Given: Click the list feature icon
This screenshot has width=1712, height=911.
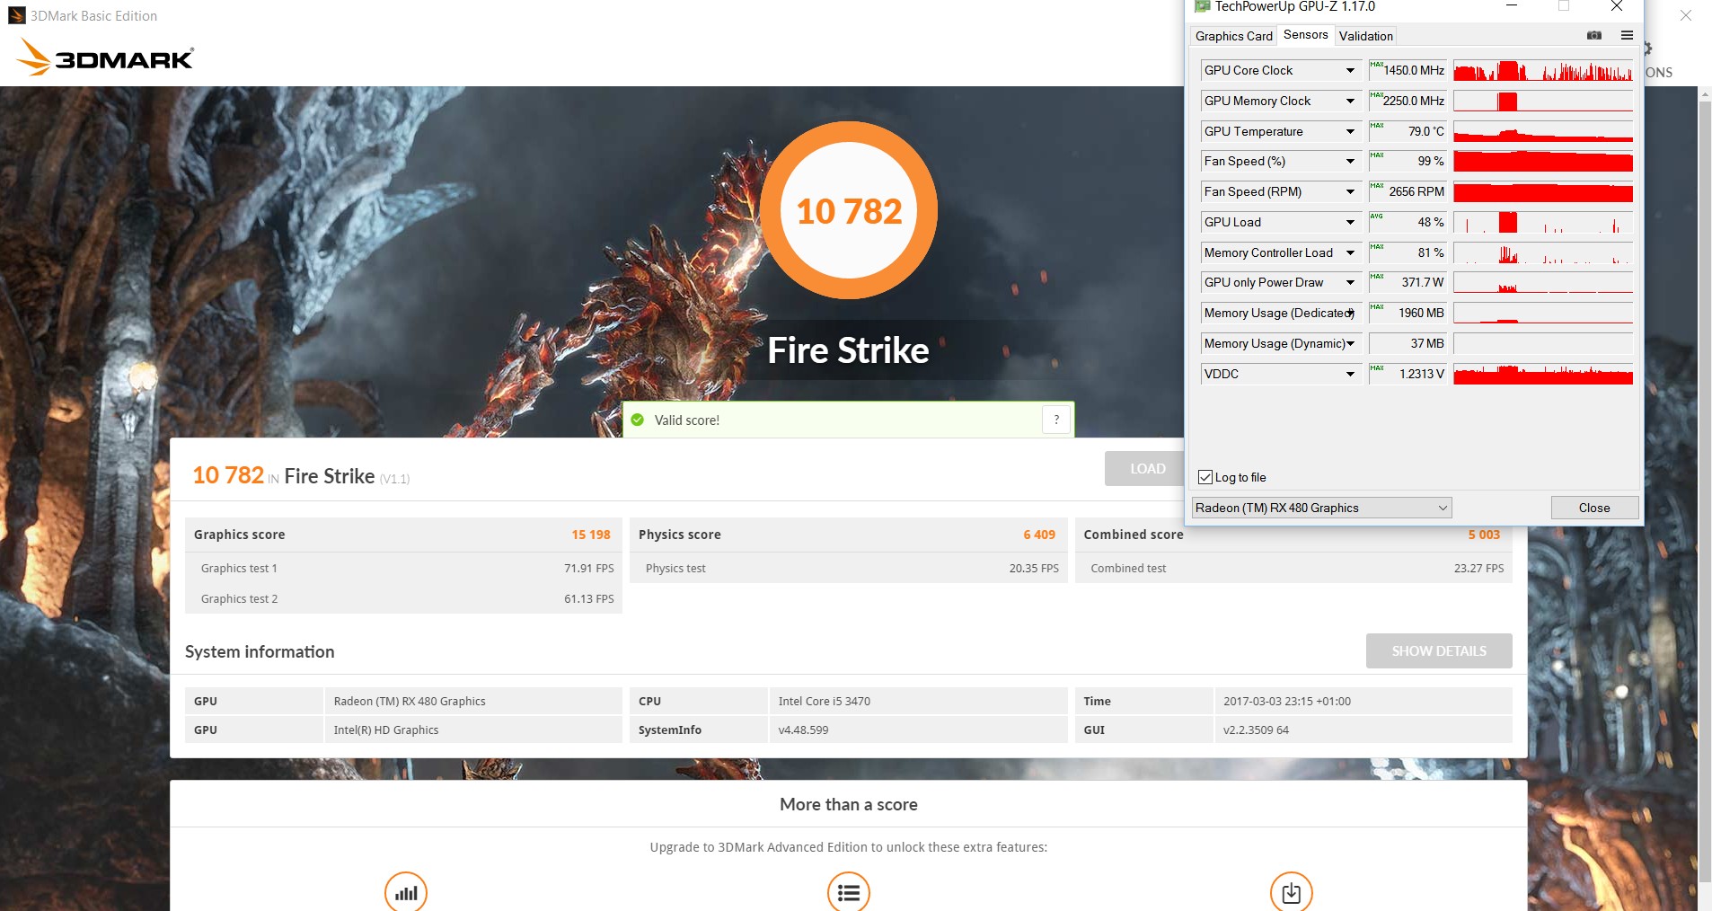Looking at the screenshot, I should coord(849,892).
